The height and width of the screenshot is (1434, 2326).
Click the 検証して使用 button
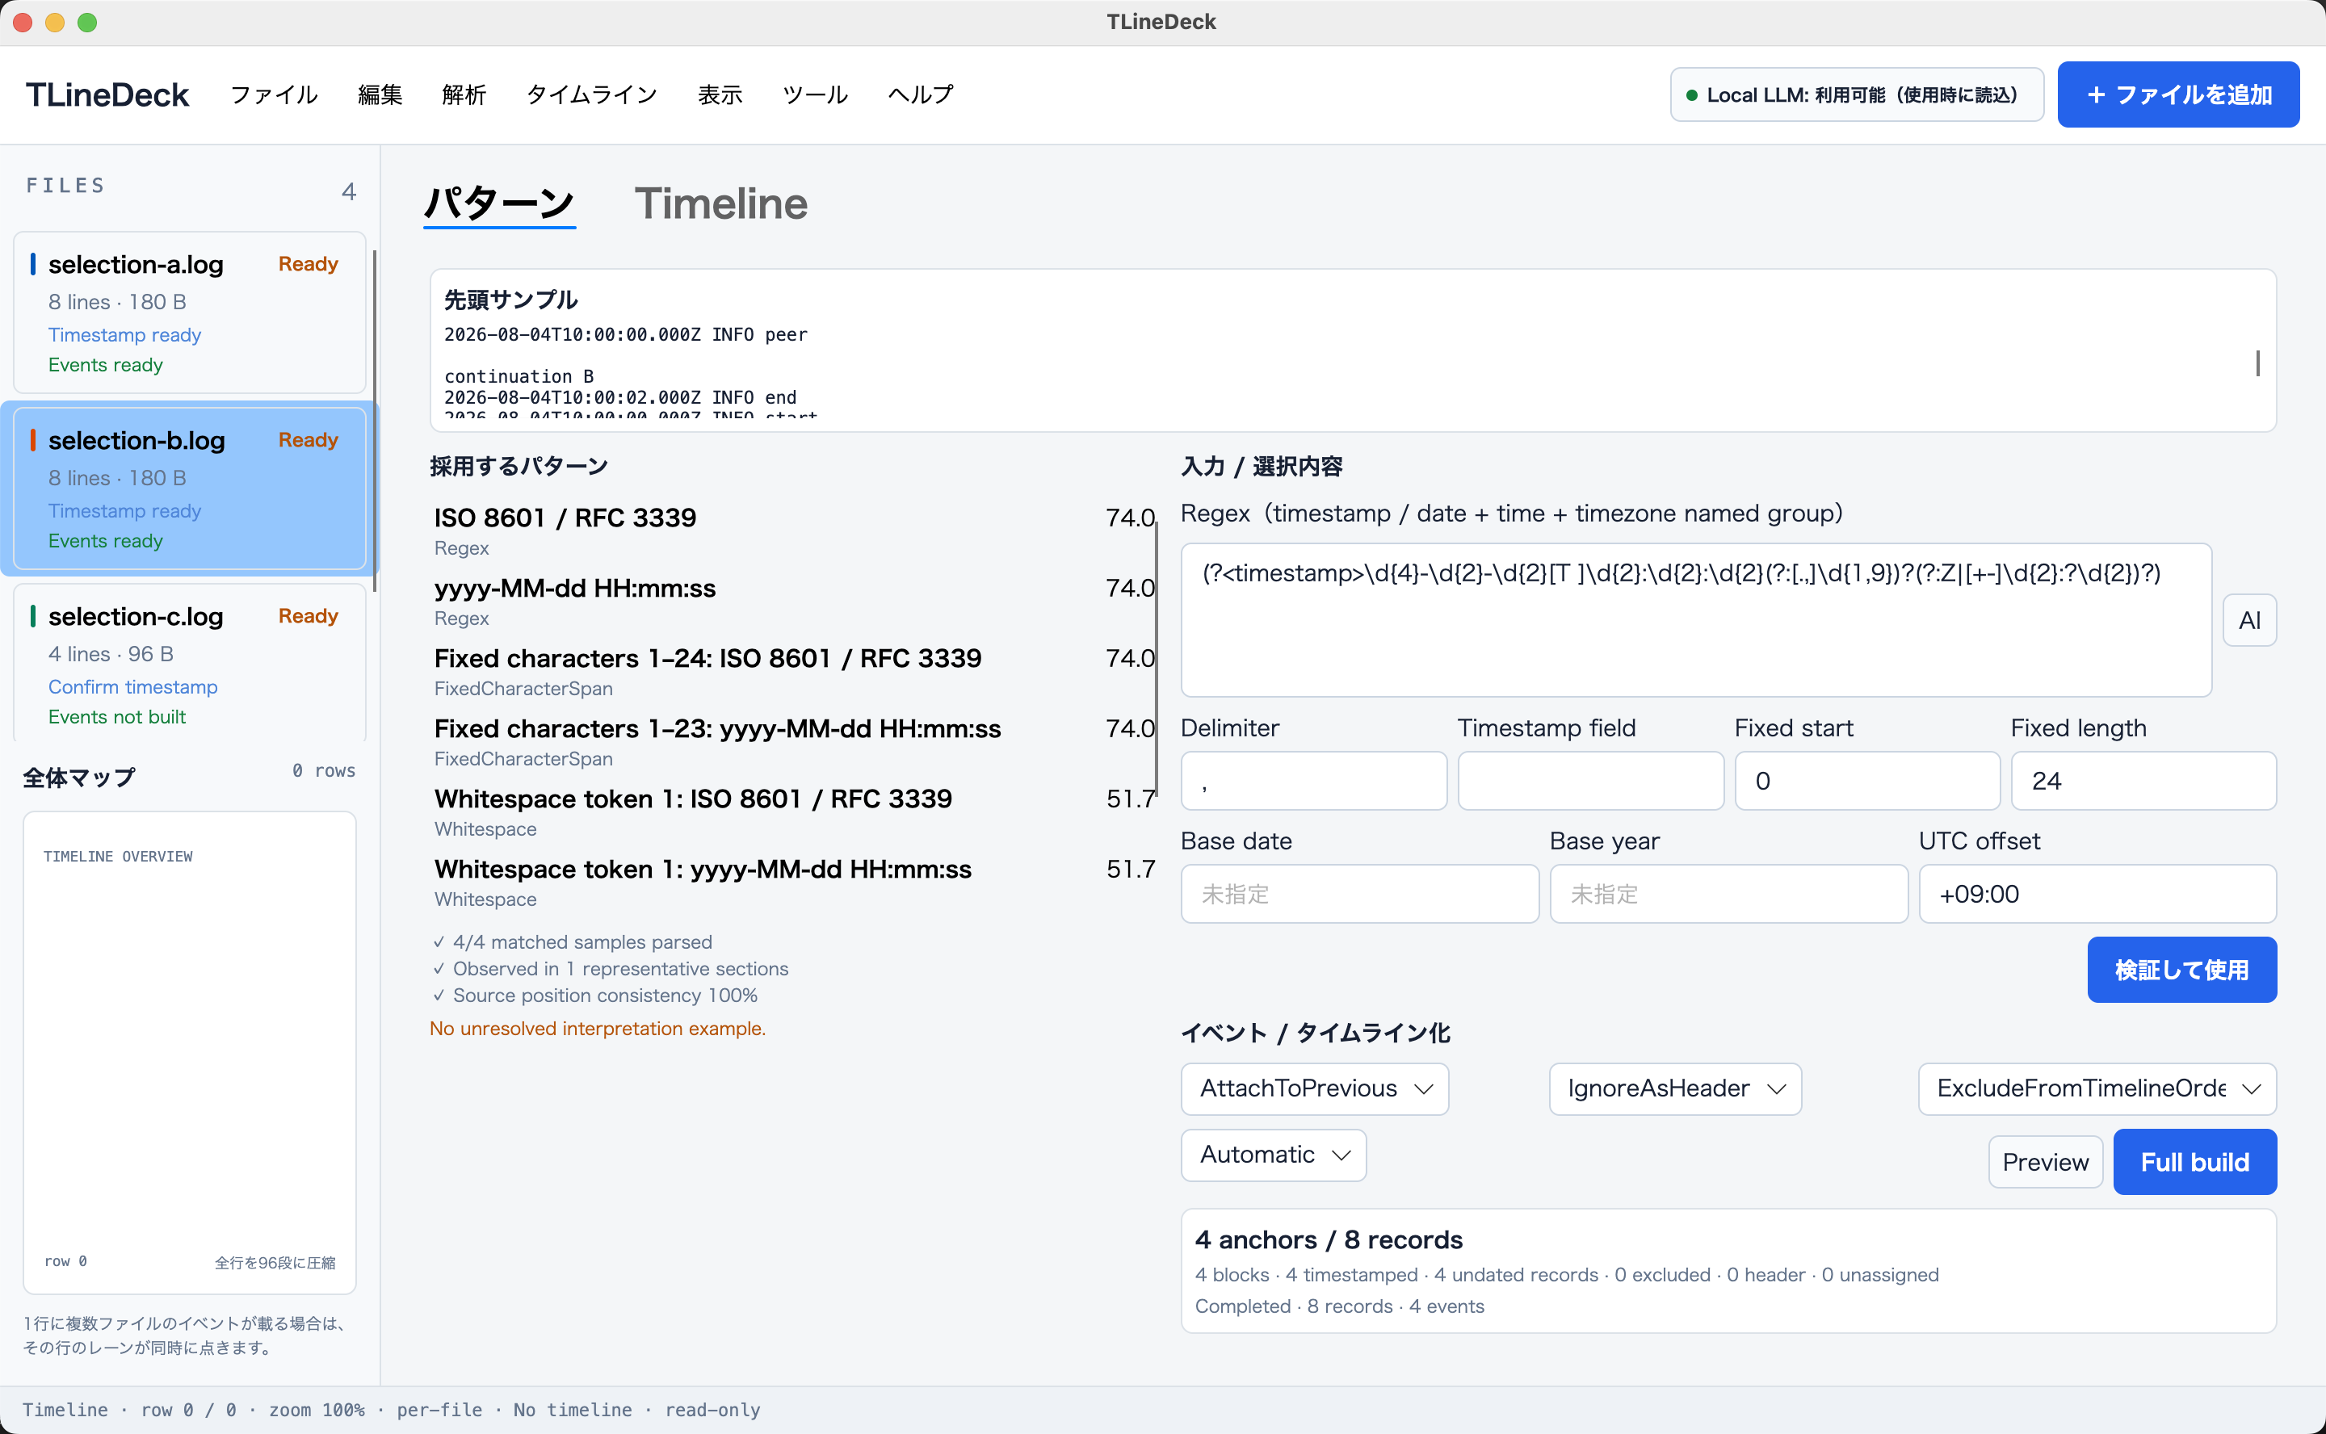tap(2181, 969)
